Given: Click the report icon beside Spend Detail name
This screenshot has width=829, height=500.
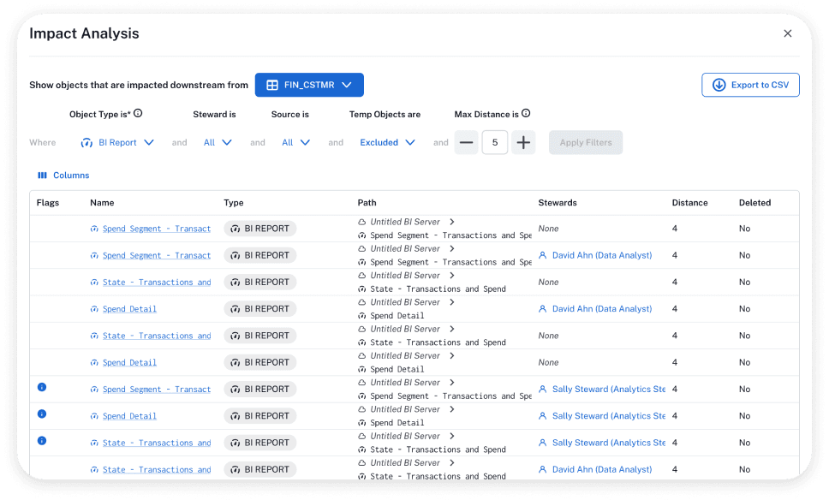Looking at the screenshot, I should point(96,308).
